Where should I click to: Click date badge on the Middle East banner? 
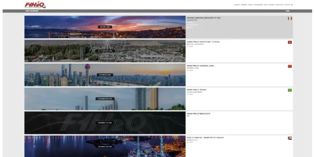click(105, 123)
